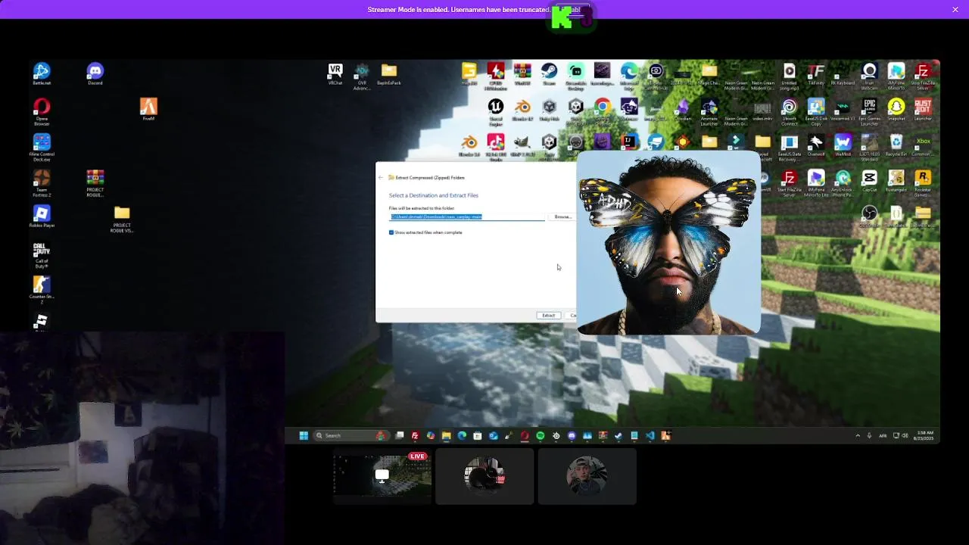Screen dimensions: 969x545
Task: Click the destination folder path field
Action: (x=467, y=217)
